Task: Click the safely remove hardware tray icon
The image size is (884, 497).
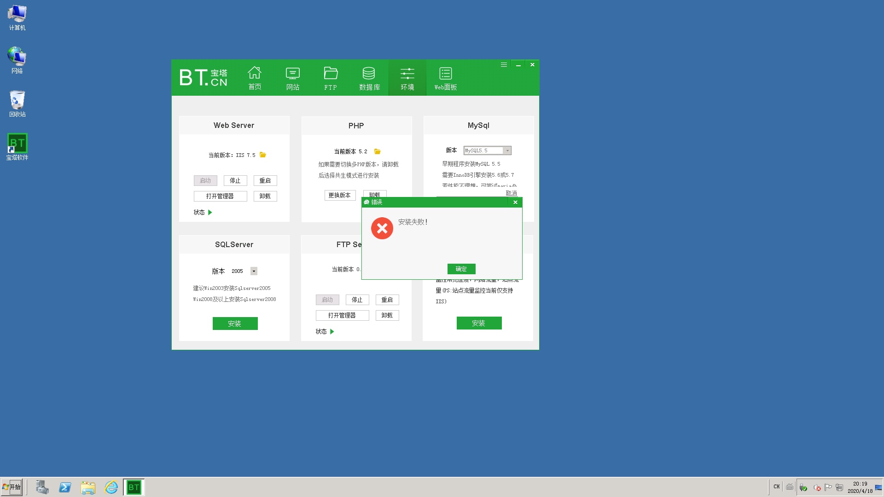Action: [803, 487]
